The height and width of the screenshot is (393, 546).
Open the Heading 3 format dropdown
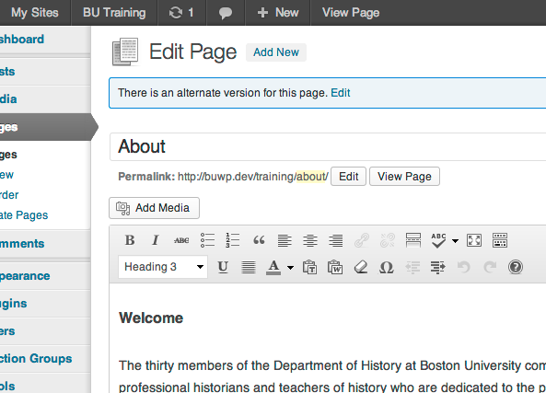tap(163, 267)
